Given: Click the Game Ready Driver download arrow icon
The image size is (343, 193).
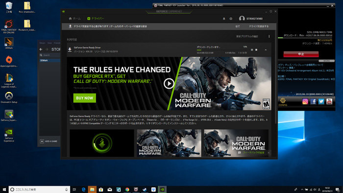Looking at the screenshot, I should tap(70, 49).
